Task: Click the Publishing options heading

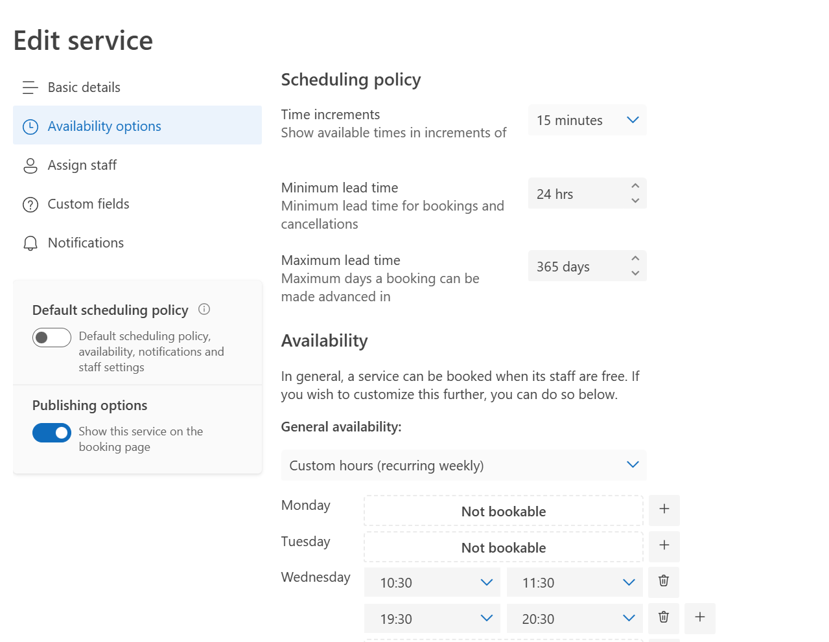Action: [x=90, y=406]
